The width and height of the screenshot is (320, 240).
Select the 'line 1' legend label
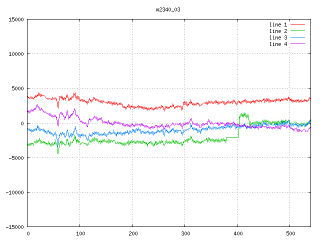pyautogui.click(x=278, y=24)
